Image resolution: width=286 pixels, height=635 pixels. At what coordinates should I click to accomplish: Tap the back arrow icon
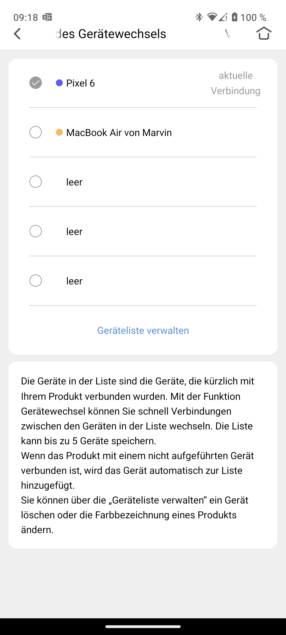click(x=17, y=34)
